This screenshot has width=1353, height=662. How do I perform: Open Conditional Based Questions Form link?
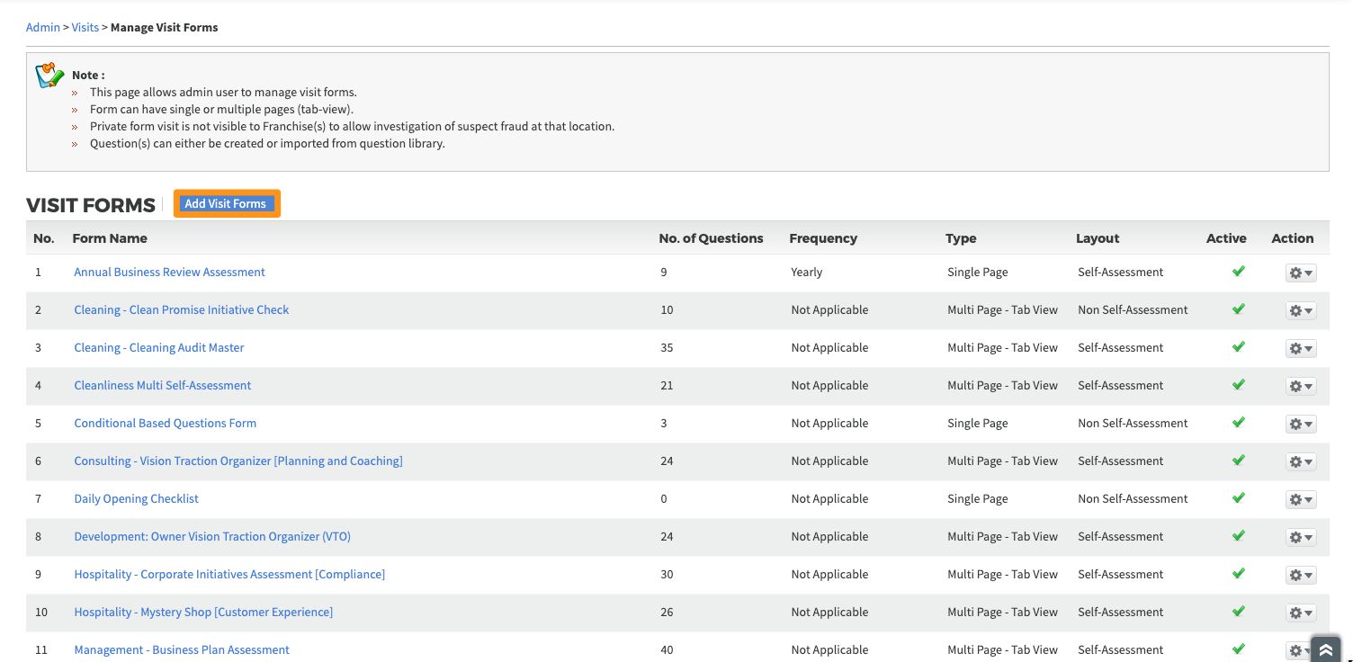[166, 423]
